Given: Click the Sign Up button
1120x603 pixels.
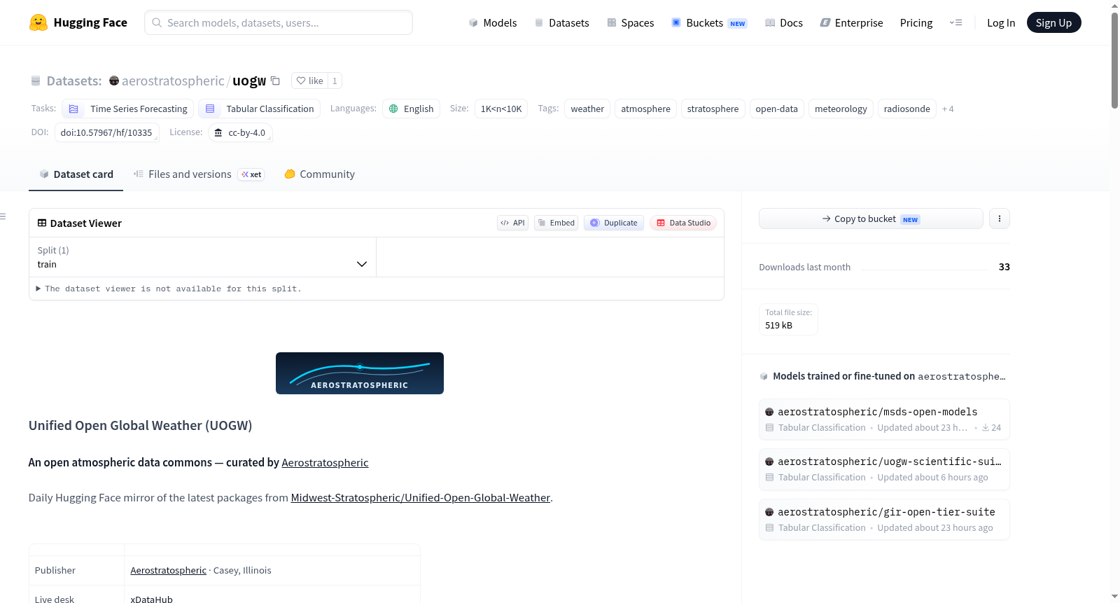Looking at the screenshot, I should pyautogui.click(x=1053, y=22).
